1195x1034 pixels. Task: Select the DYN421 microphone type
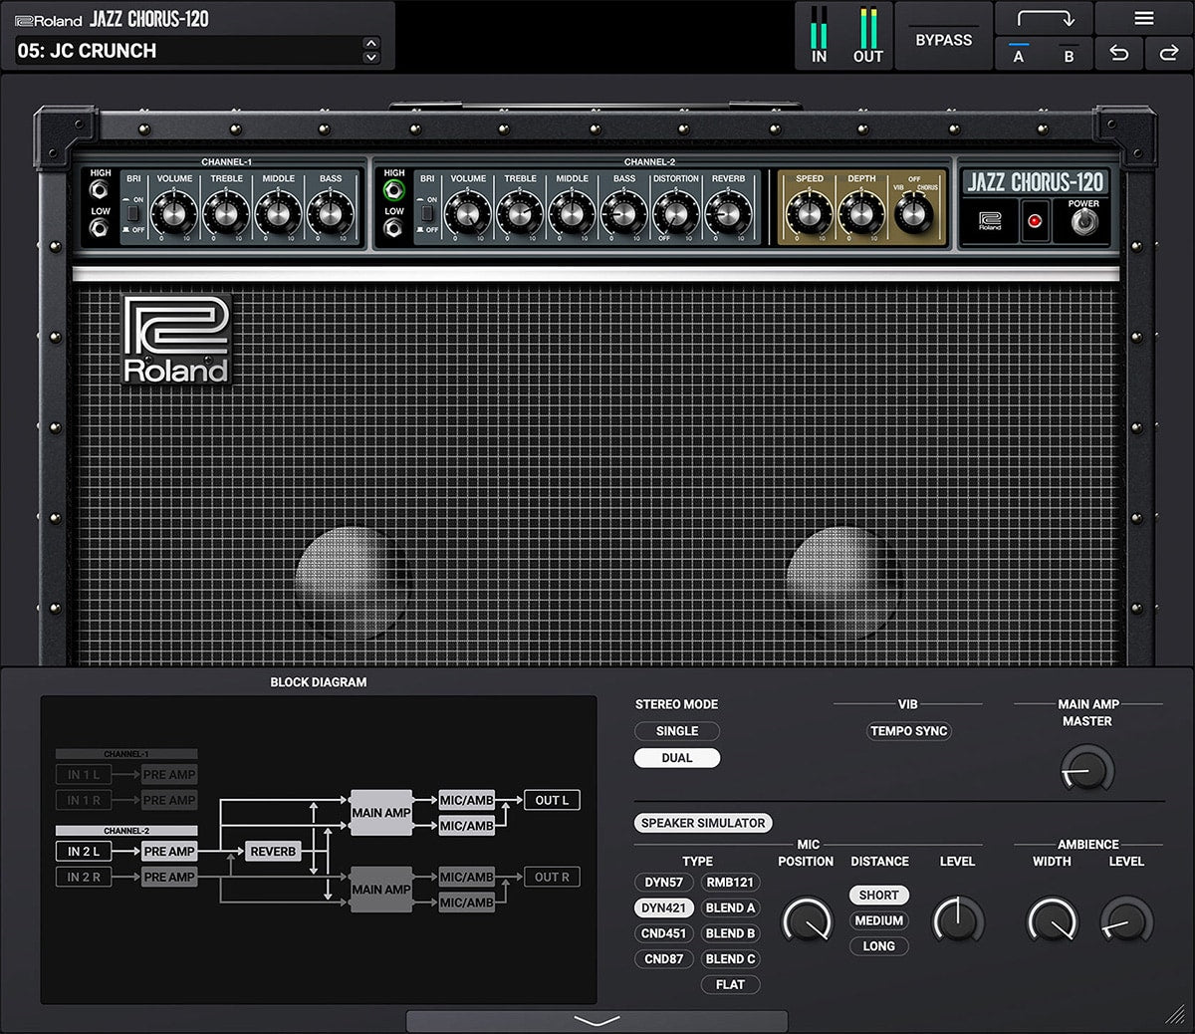coord(663,907)
